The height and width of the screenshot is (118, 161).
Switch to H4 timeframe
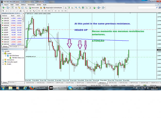tap(56, 11)
